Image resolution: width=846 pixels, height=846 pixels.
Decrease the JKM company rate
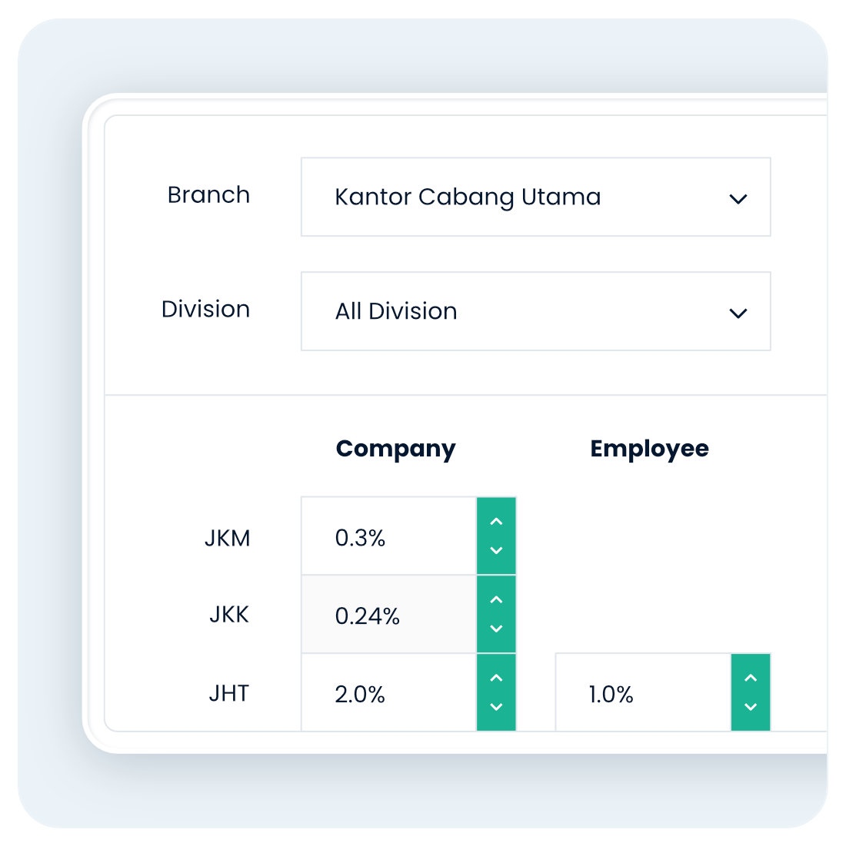click(x=496, y=550)
